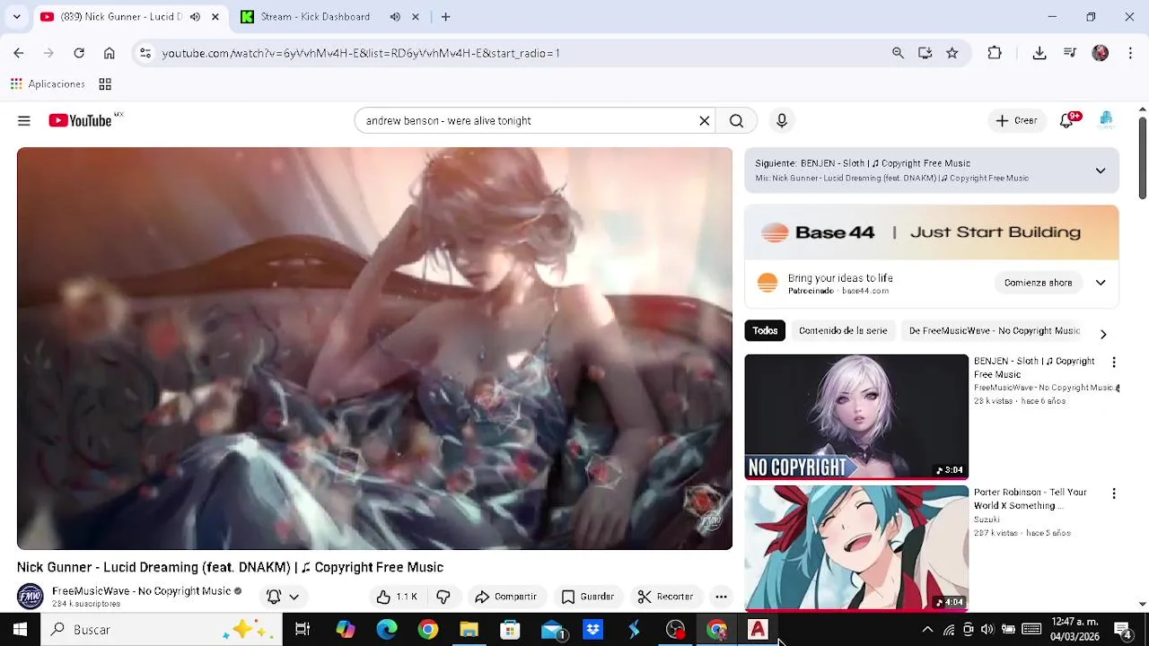Select Contenido de la serie chip
Image resolution: width=1149 pixels, height=646 pixels.
[x=843, y=331]
